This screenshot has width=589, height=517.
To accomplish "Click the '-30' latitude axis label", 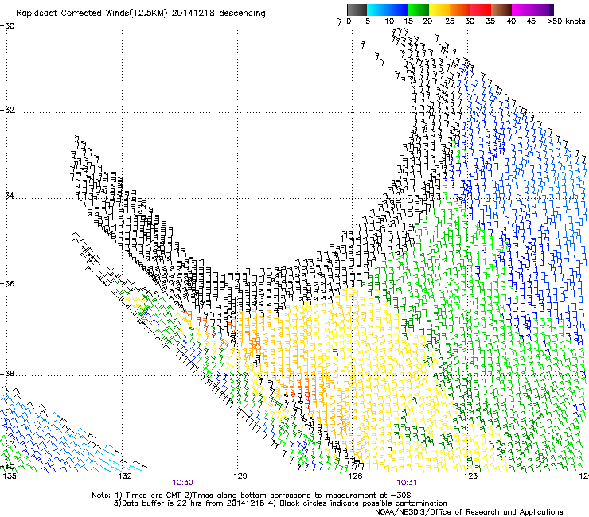I will point(7,26).
